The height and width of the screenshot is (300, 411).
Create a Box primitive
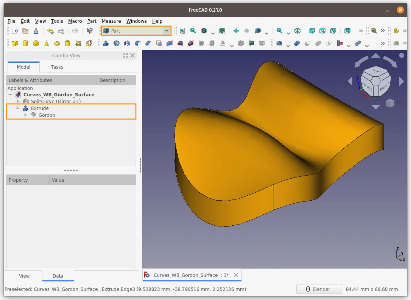[x=15, y=43]
